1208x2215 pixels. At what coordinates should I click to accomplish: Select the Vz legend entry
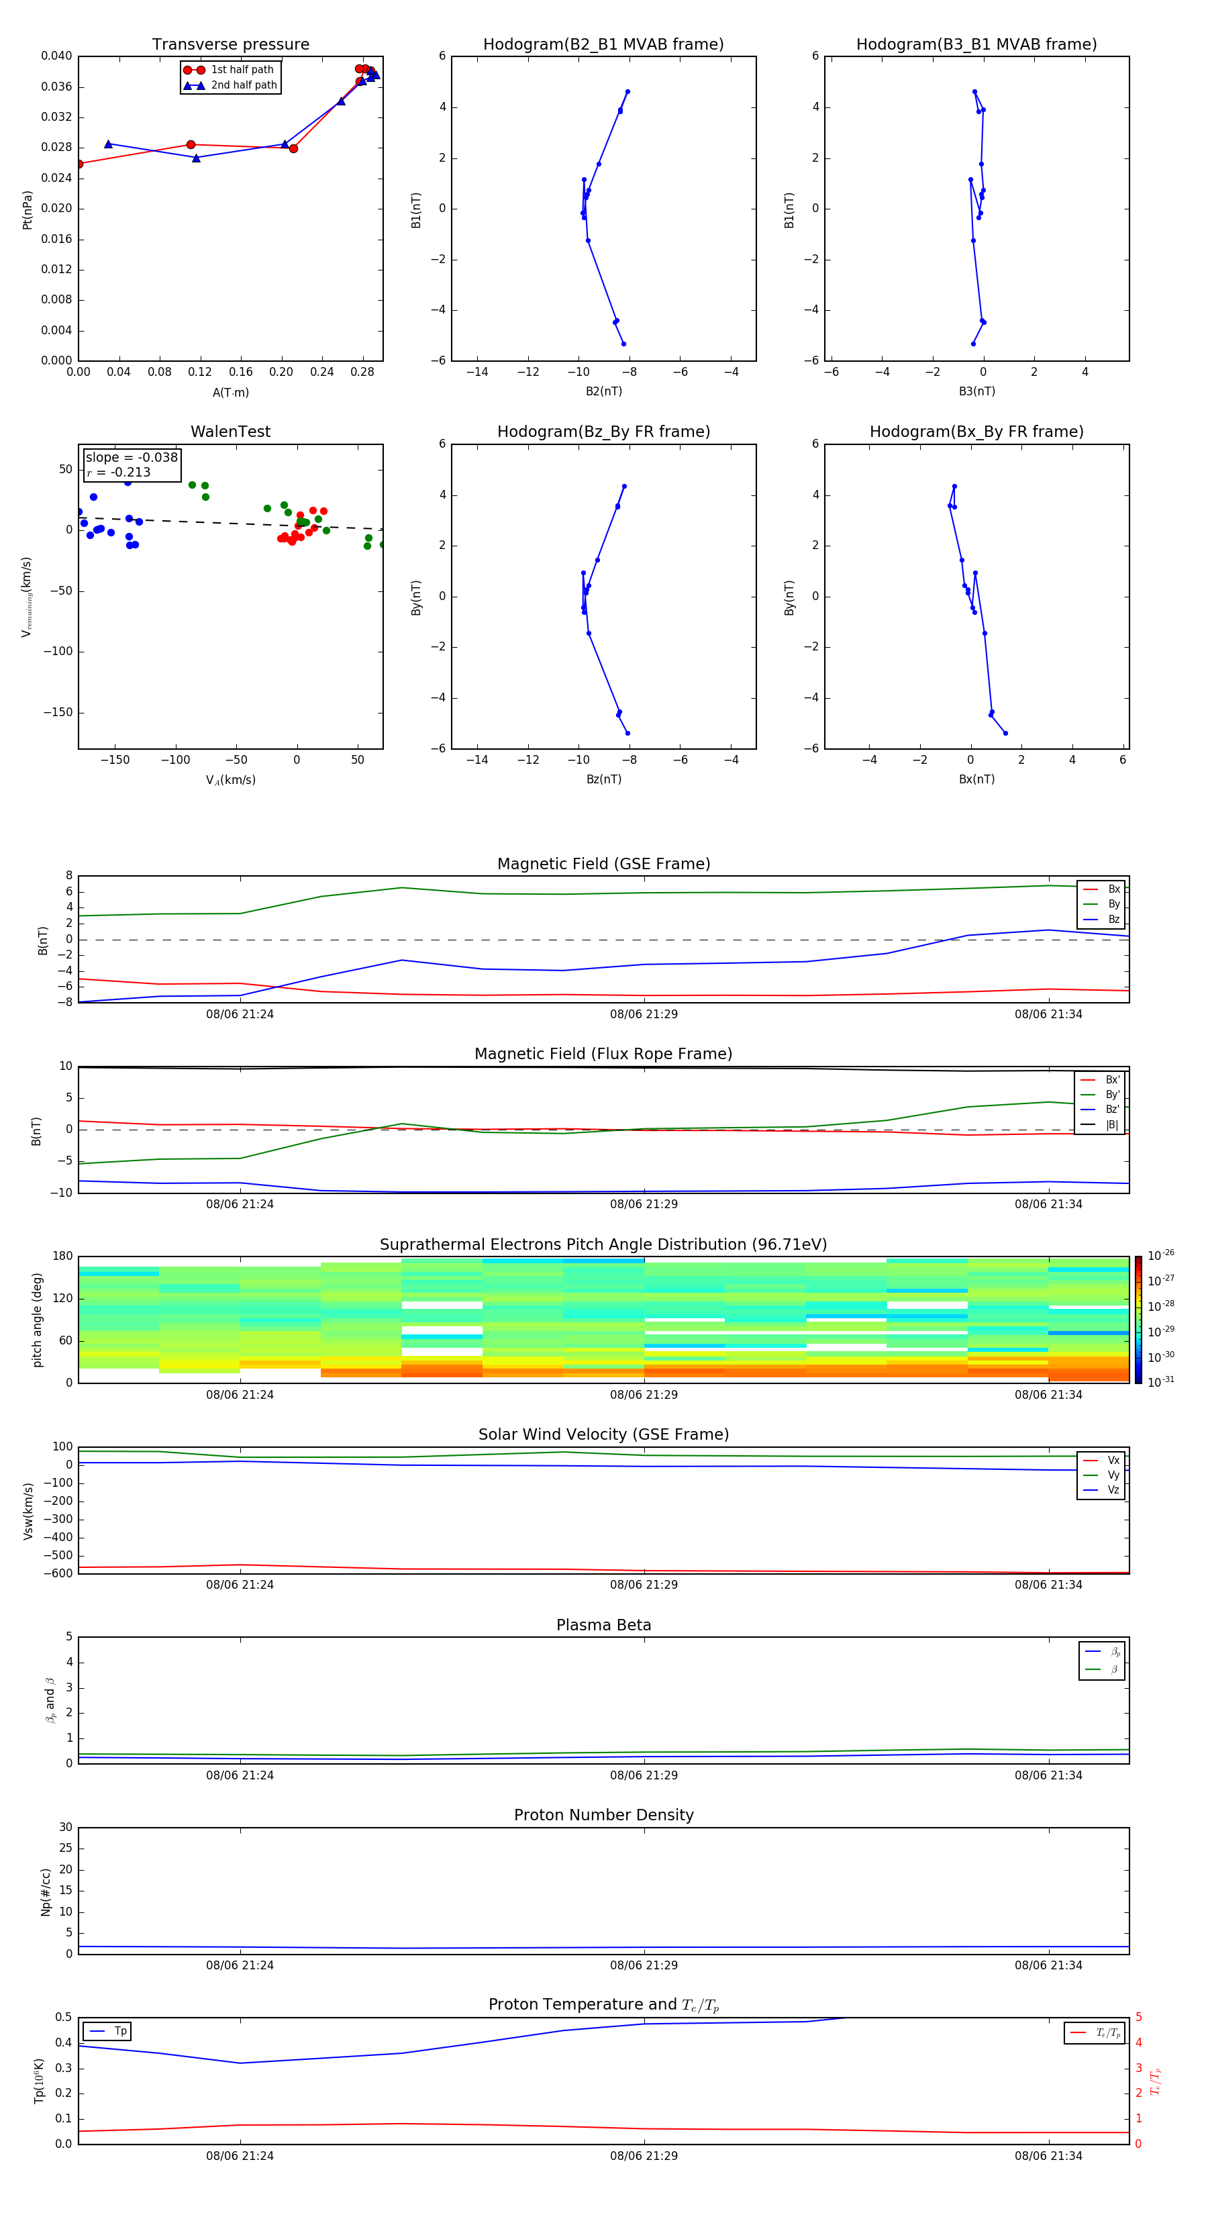click(1101, 1489)
